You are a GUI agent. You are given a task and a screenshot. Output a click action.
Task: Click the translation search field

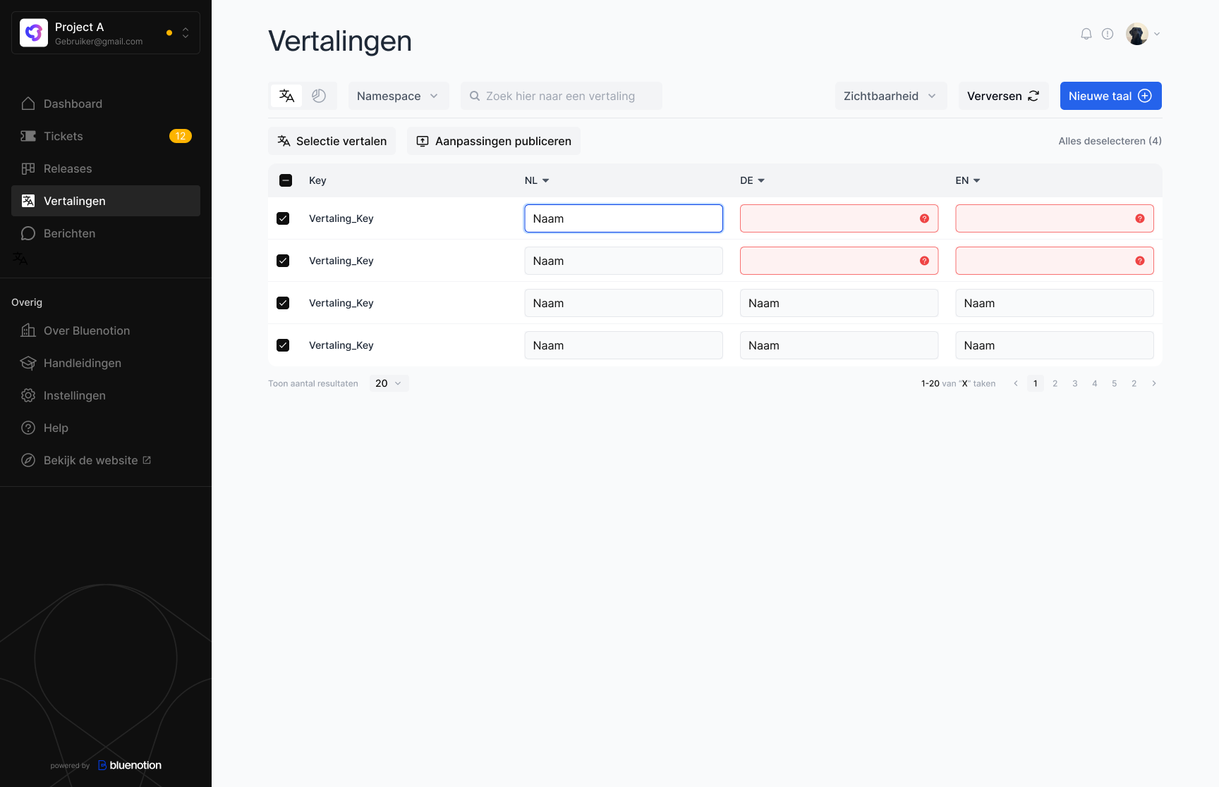click(x=561, y=96)
